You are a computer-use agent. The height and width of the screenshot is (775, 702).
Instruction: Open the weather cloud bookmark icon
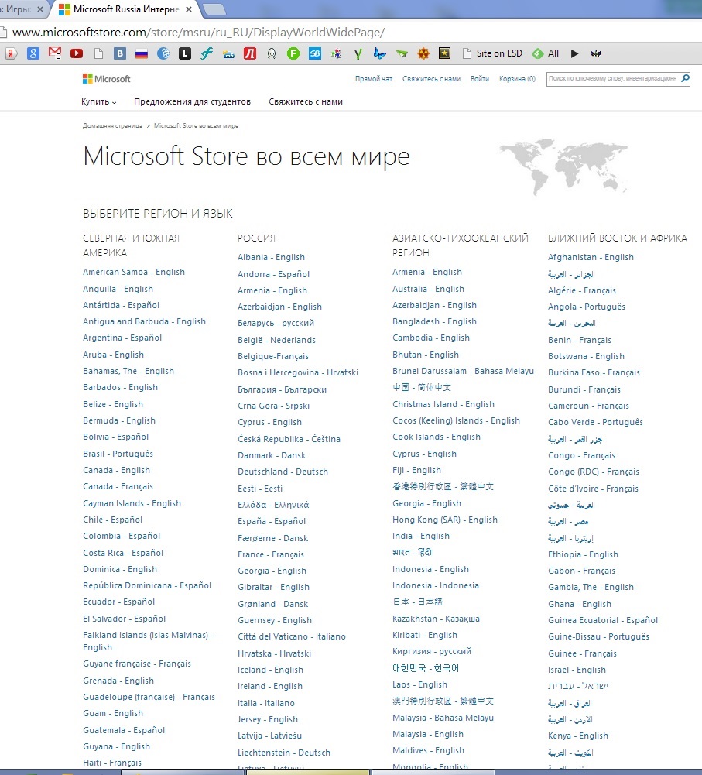pyautogui.click(x=228, y=53)
